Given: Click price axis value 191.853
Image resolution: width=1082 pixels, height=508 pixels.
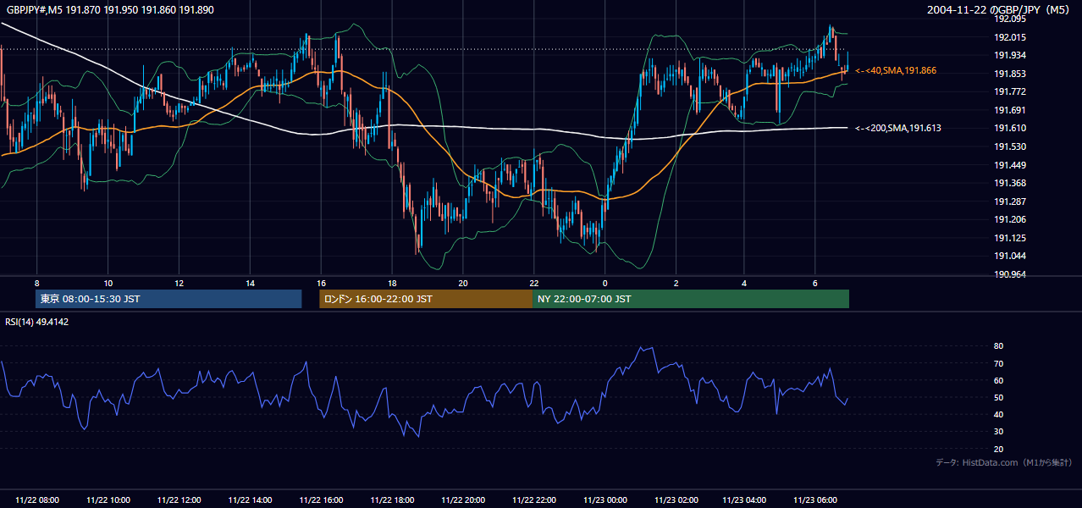Looking at the screenshot, I should 1010,74.
